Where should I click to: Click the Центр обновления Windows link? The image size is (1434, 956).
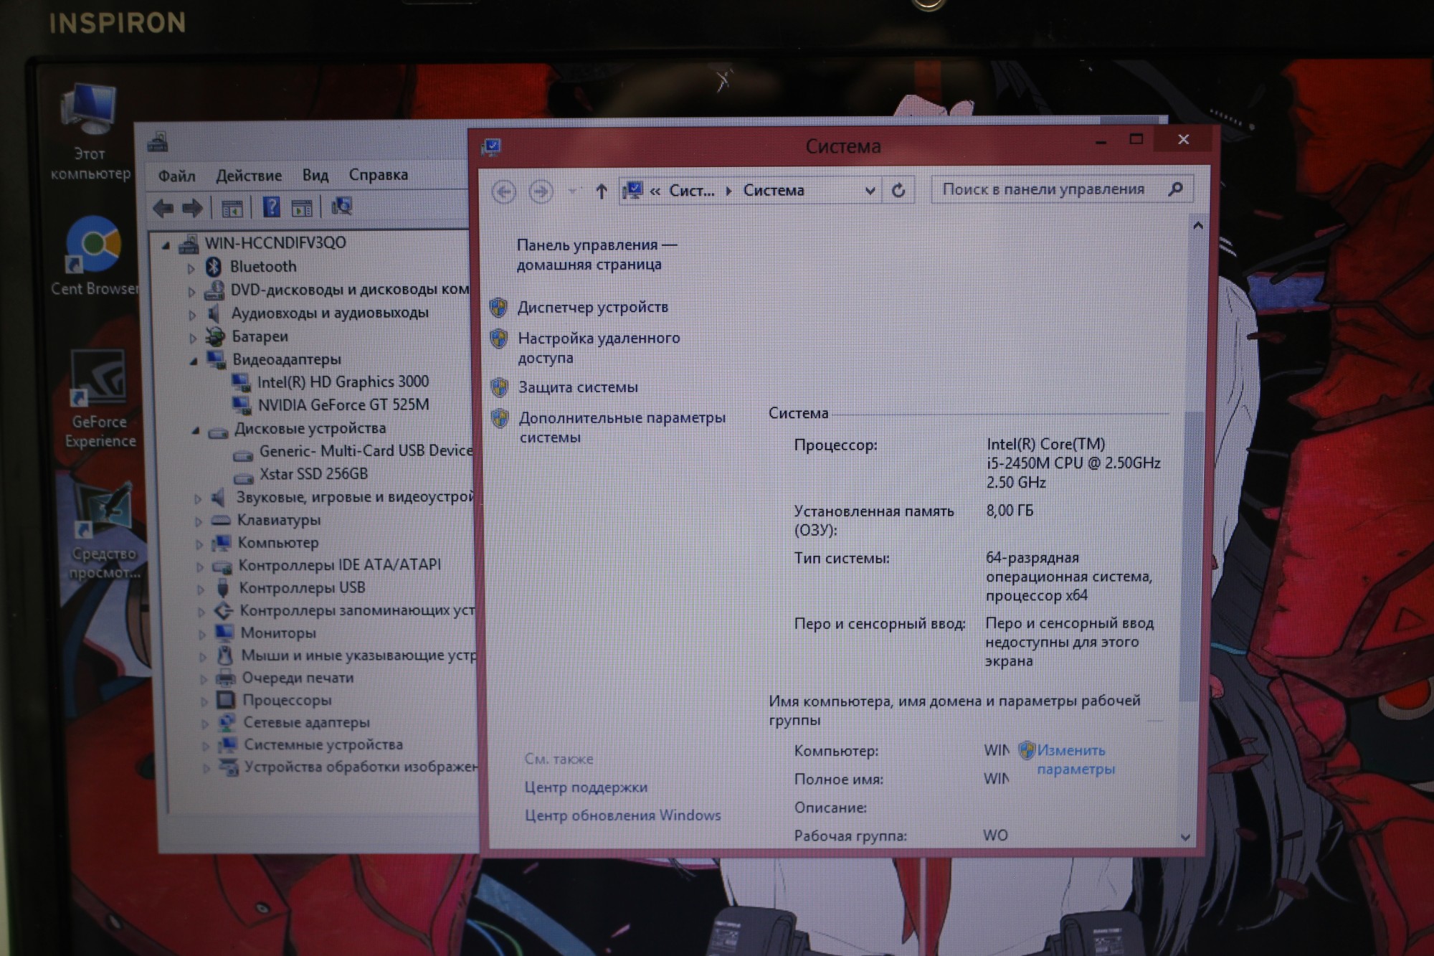622,815
